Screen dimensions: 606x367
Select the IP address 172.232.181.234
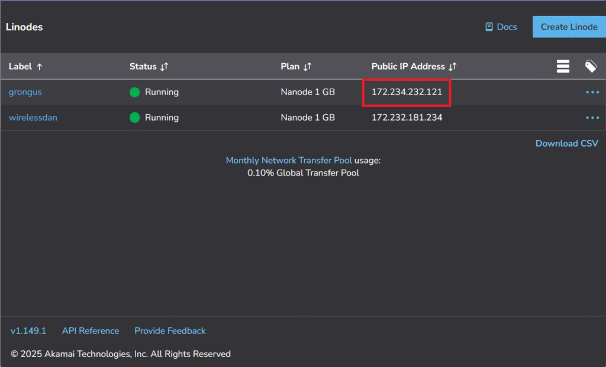tap(407, 118)
